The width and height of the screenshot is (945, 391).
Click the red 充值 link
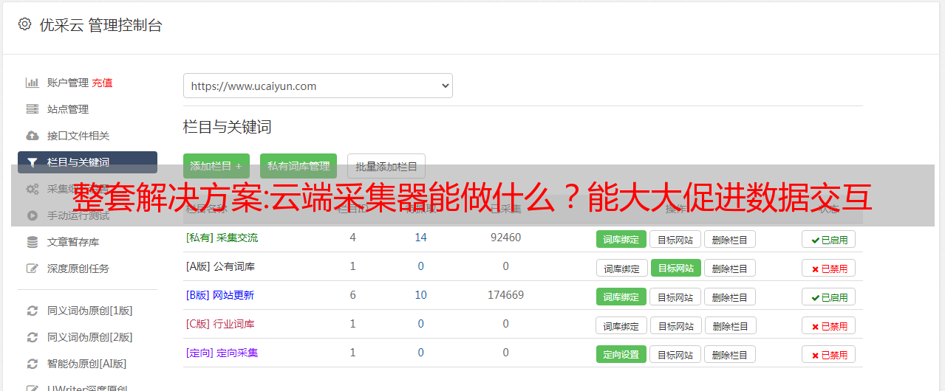[x=102, y=83]
